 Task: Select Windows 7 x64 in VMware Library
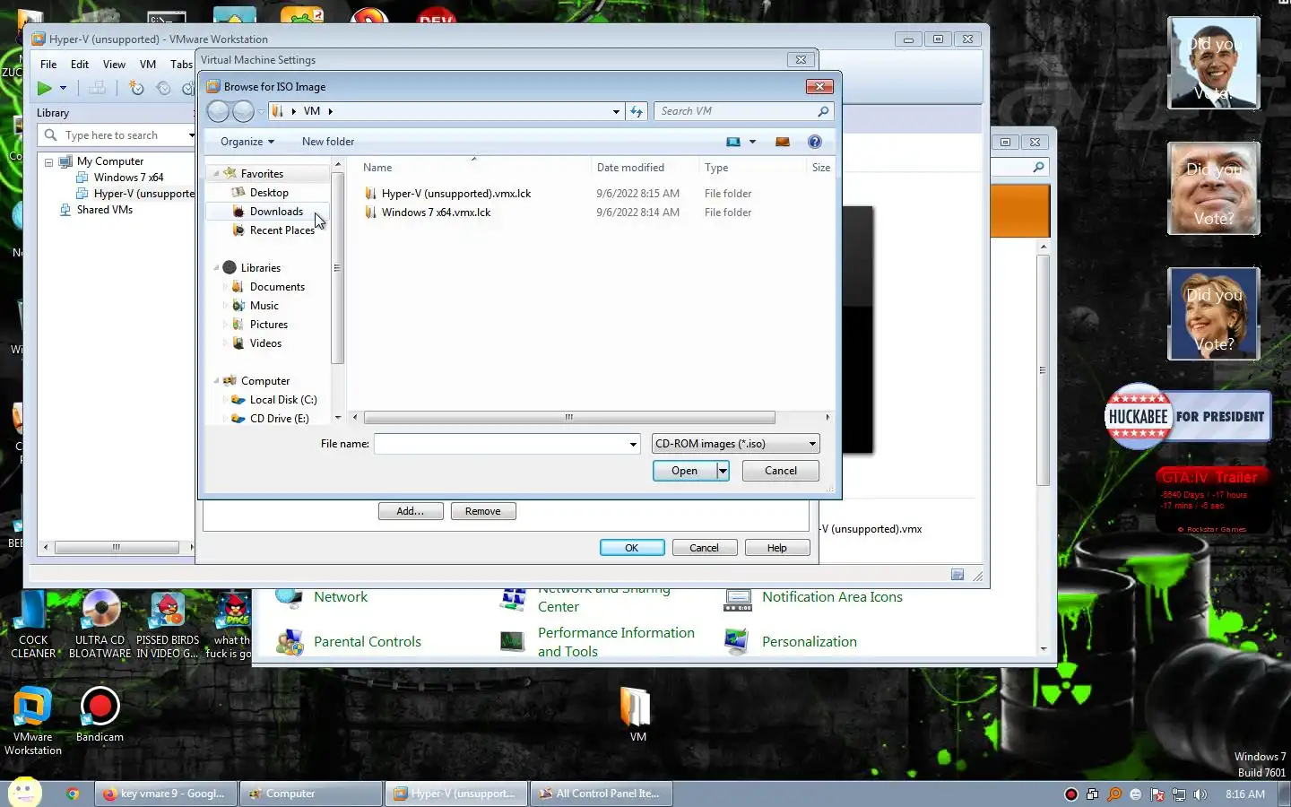[128, 178]
